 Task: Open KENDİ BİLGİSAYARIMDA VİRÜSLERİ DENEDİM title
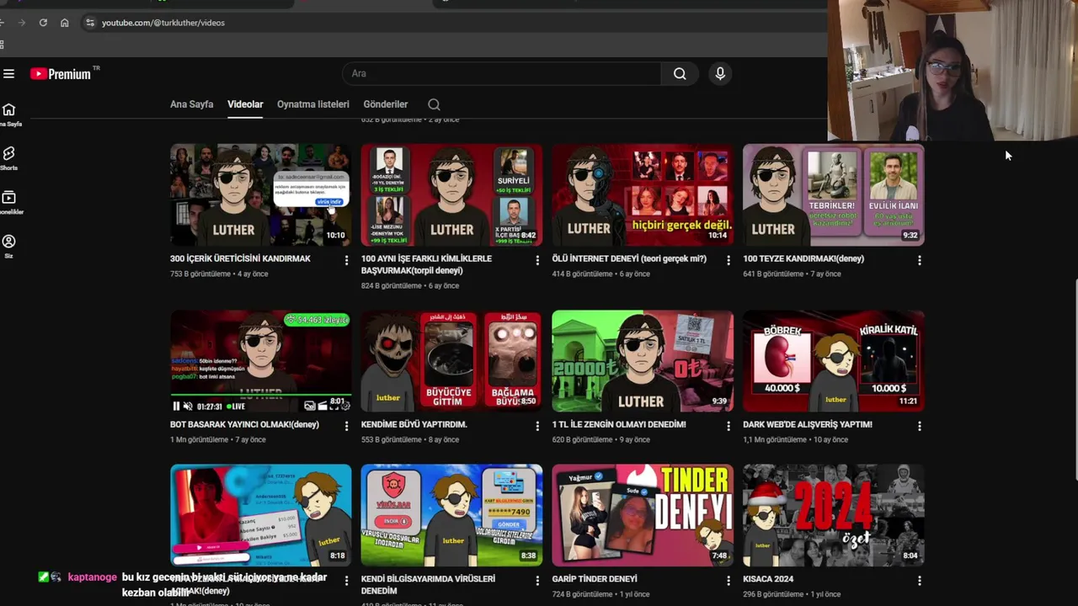point(428,585)
